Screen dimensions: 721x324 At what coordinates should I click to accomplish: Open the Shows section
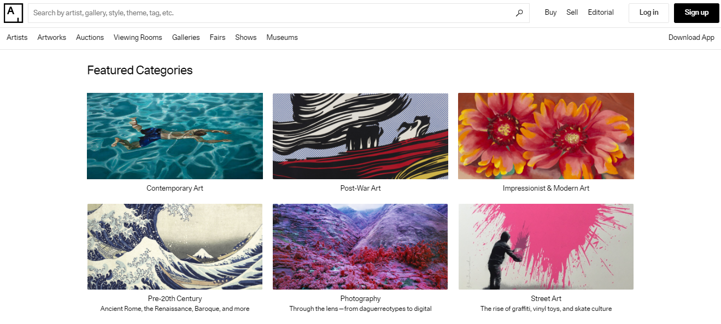[x=245, y=37]
